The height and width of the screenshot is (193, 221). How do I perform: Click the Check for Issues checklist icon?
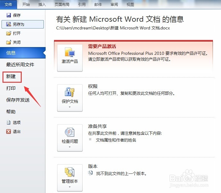tap(70, 132)
